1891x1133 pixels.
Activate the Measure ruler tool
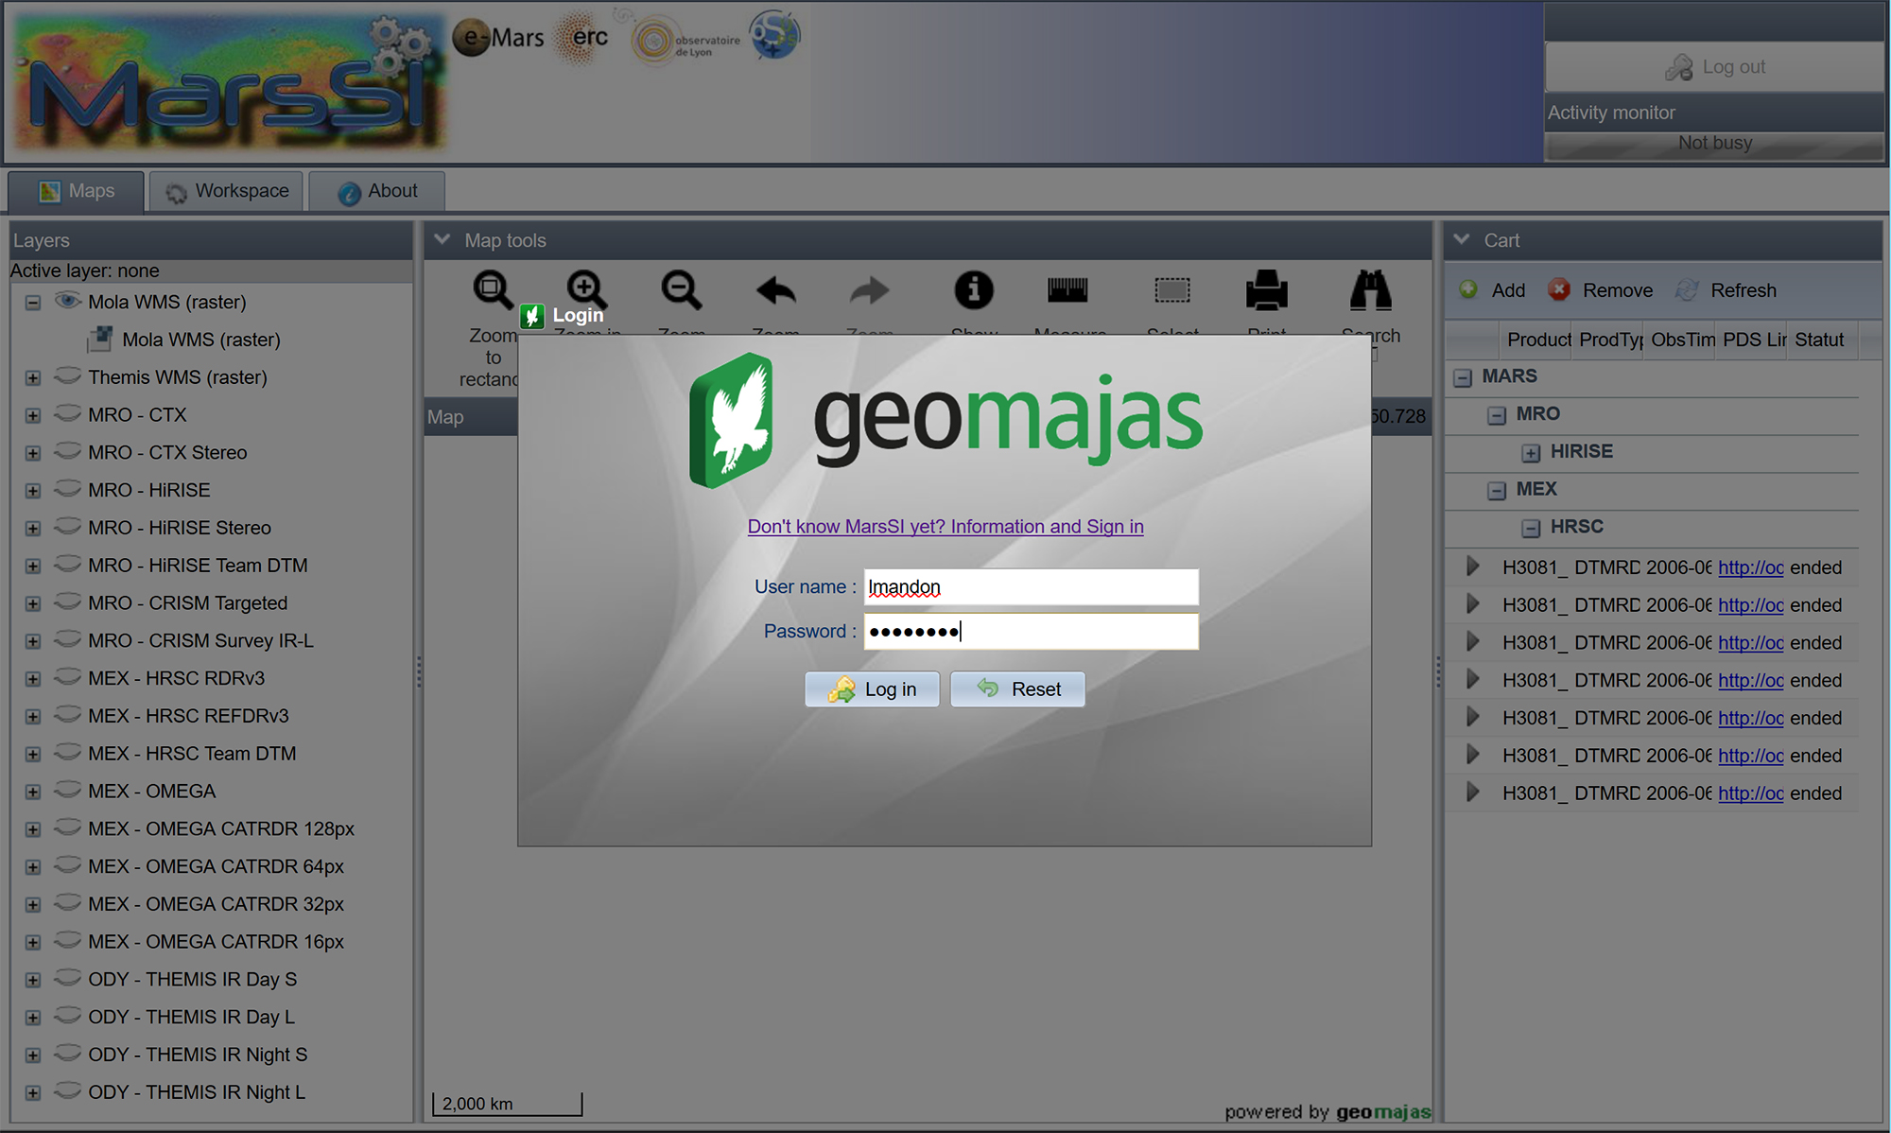coord(1067,289)
